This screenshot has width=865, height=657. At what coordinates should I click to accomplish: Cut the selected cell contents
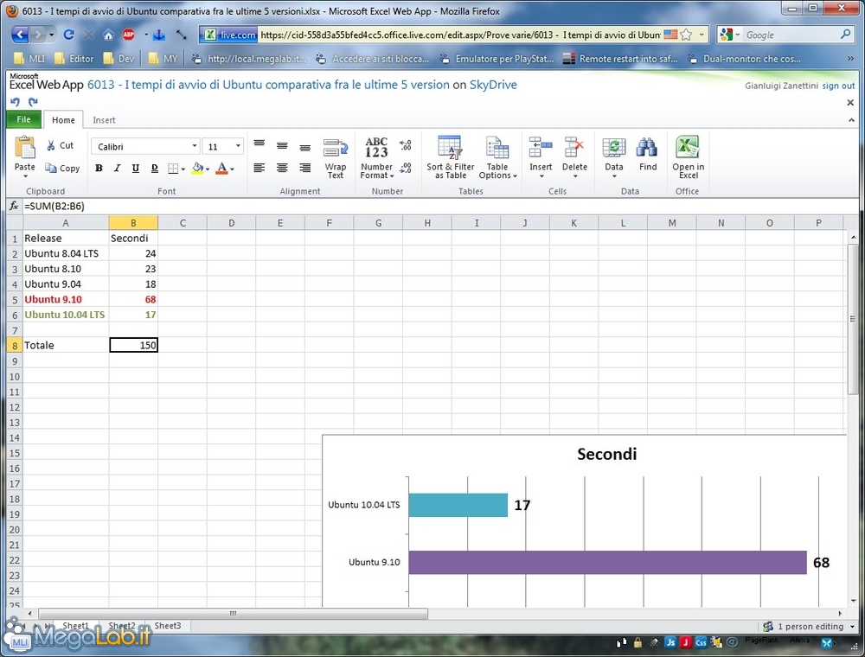(x=61, y=145)
